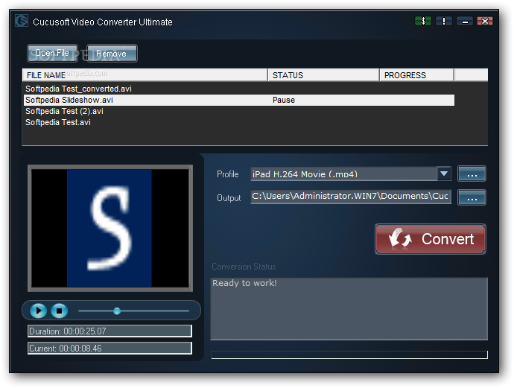The width and height of the screenshot is (514, 388).
Task: Click the Output path input field
Action: (x=351, y=197)
